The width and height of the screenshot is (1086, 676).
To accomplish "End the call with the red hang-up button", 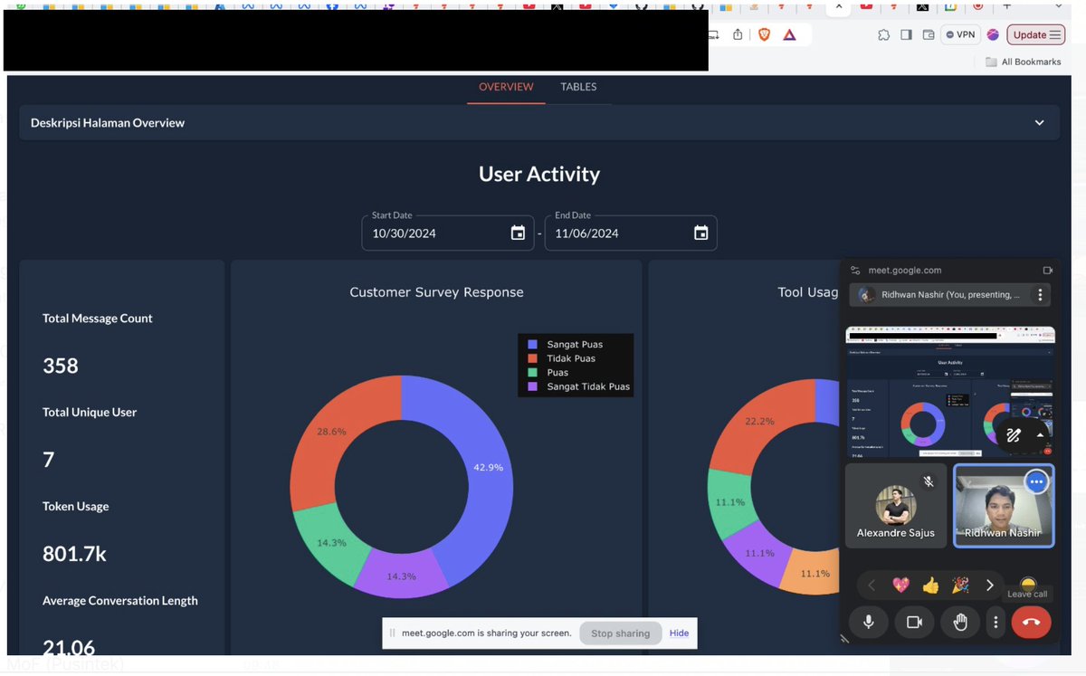I will coord(1031,623).
